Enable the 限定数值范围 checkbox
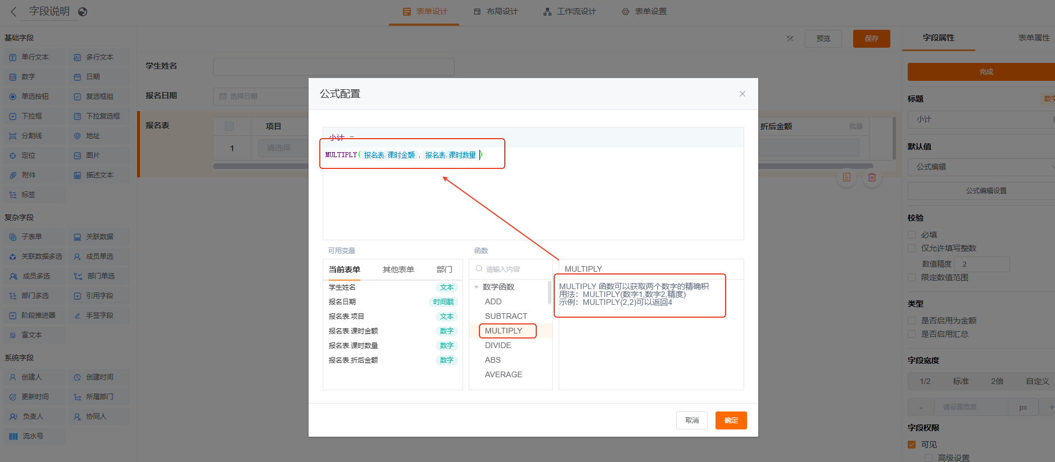Viewport: 1055px width, 462px height. (x=912, y=277)
